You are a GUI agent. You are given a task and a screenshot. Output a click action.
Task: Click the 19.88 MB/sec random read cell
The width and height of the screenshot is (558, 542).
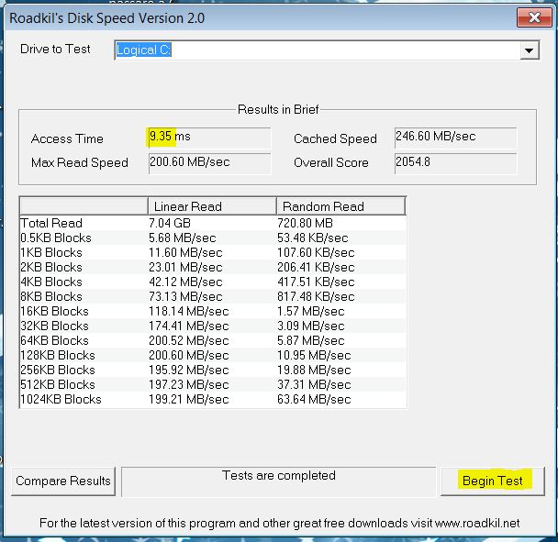(x=314, y=370)
